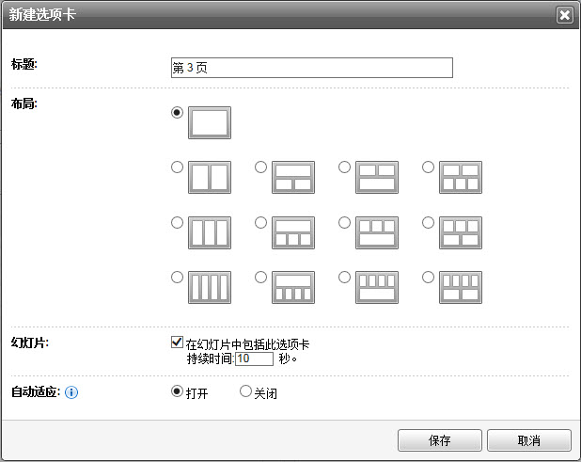Select radio button for four-top one-bottom layout
Viewport: 581px width, 462px height.
345,278
